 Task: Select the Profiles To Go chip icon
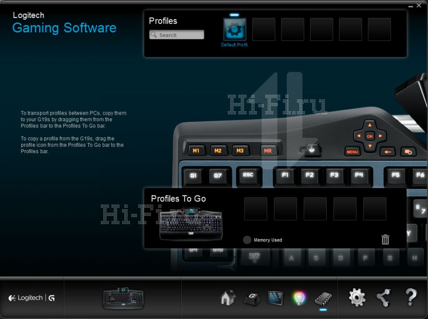323,299
